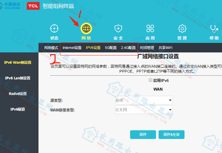
Task: Select IPv6 Wan侧设置 in sidebar
Action: [18, 63]
